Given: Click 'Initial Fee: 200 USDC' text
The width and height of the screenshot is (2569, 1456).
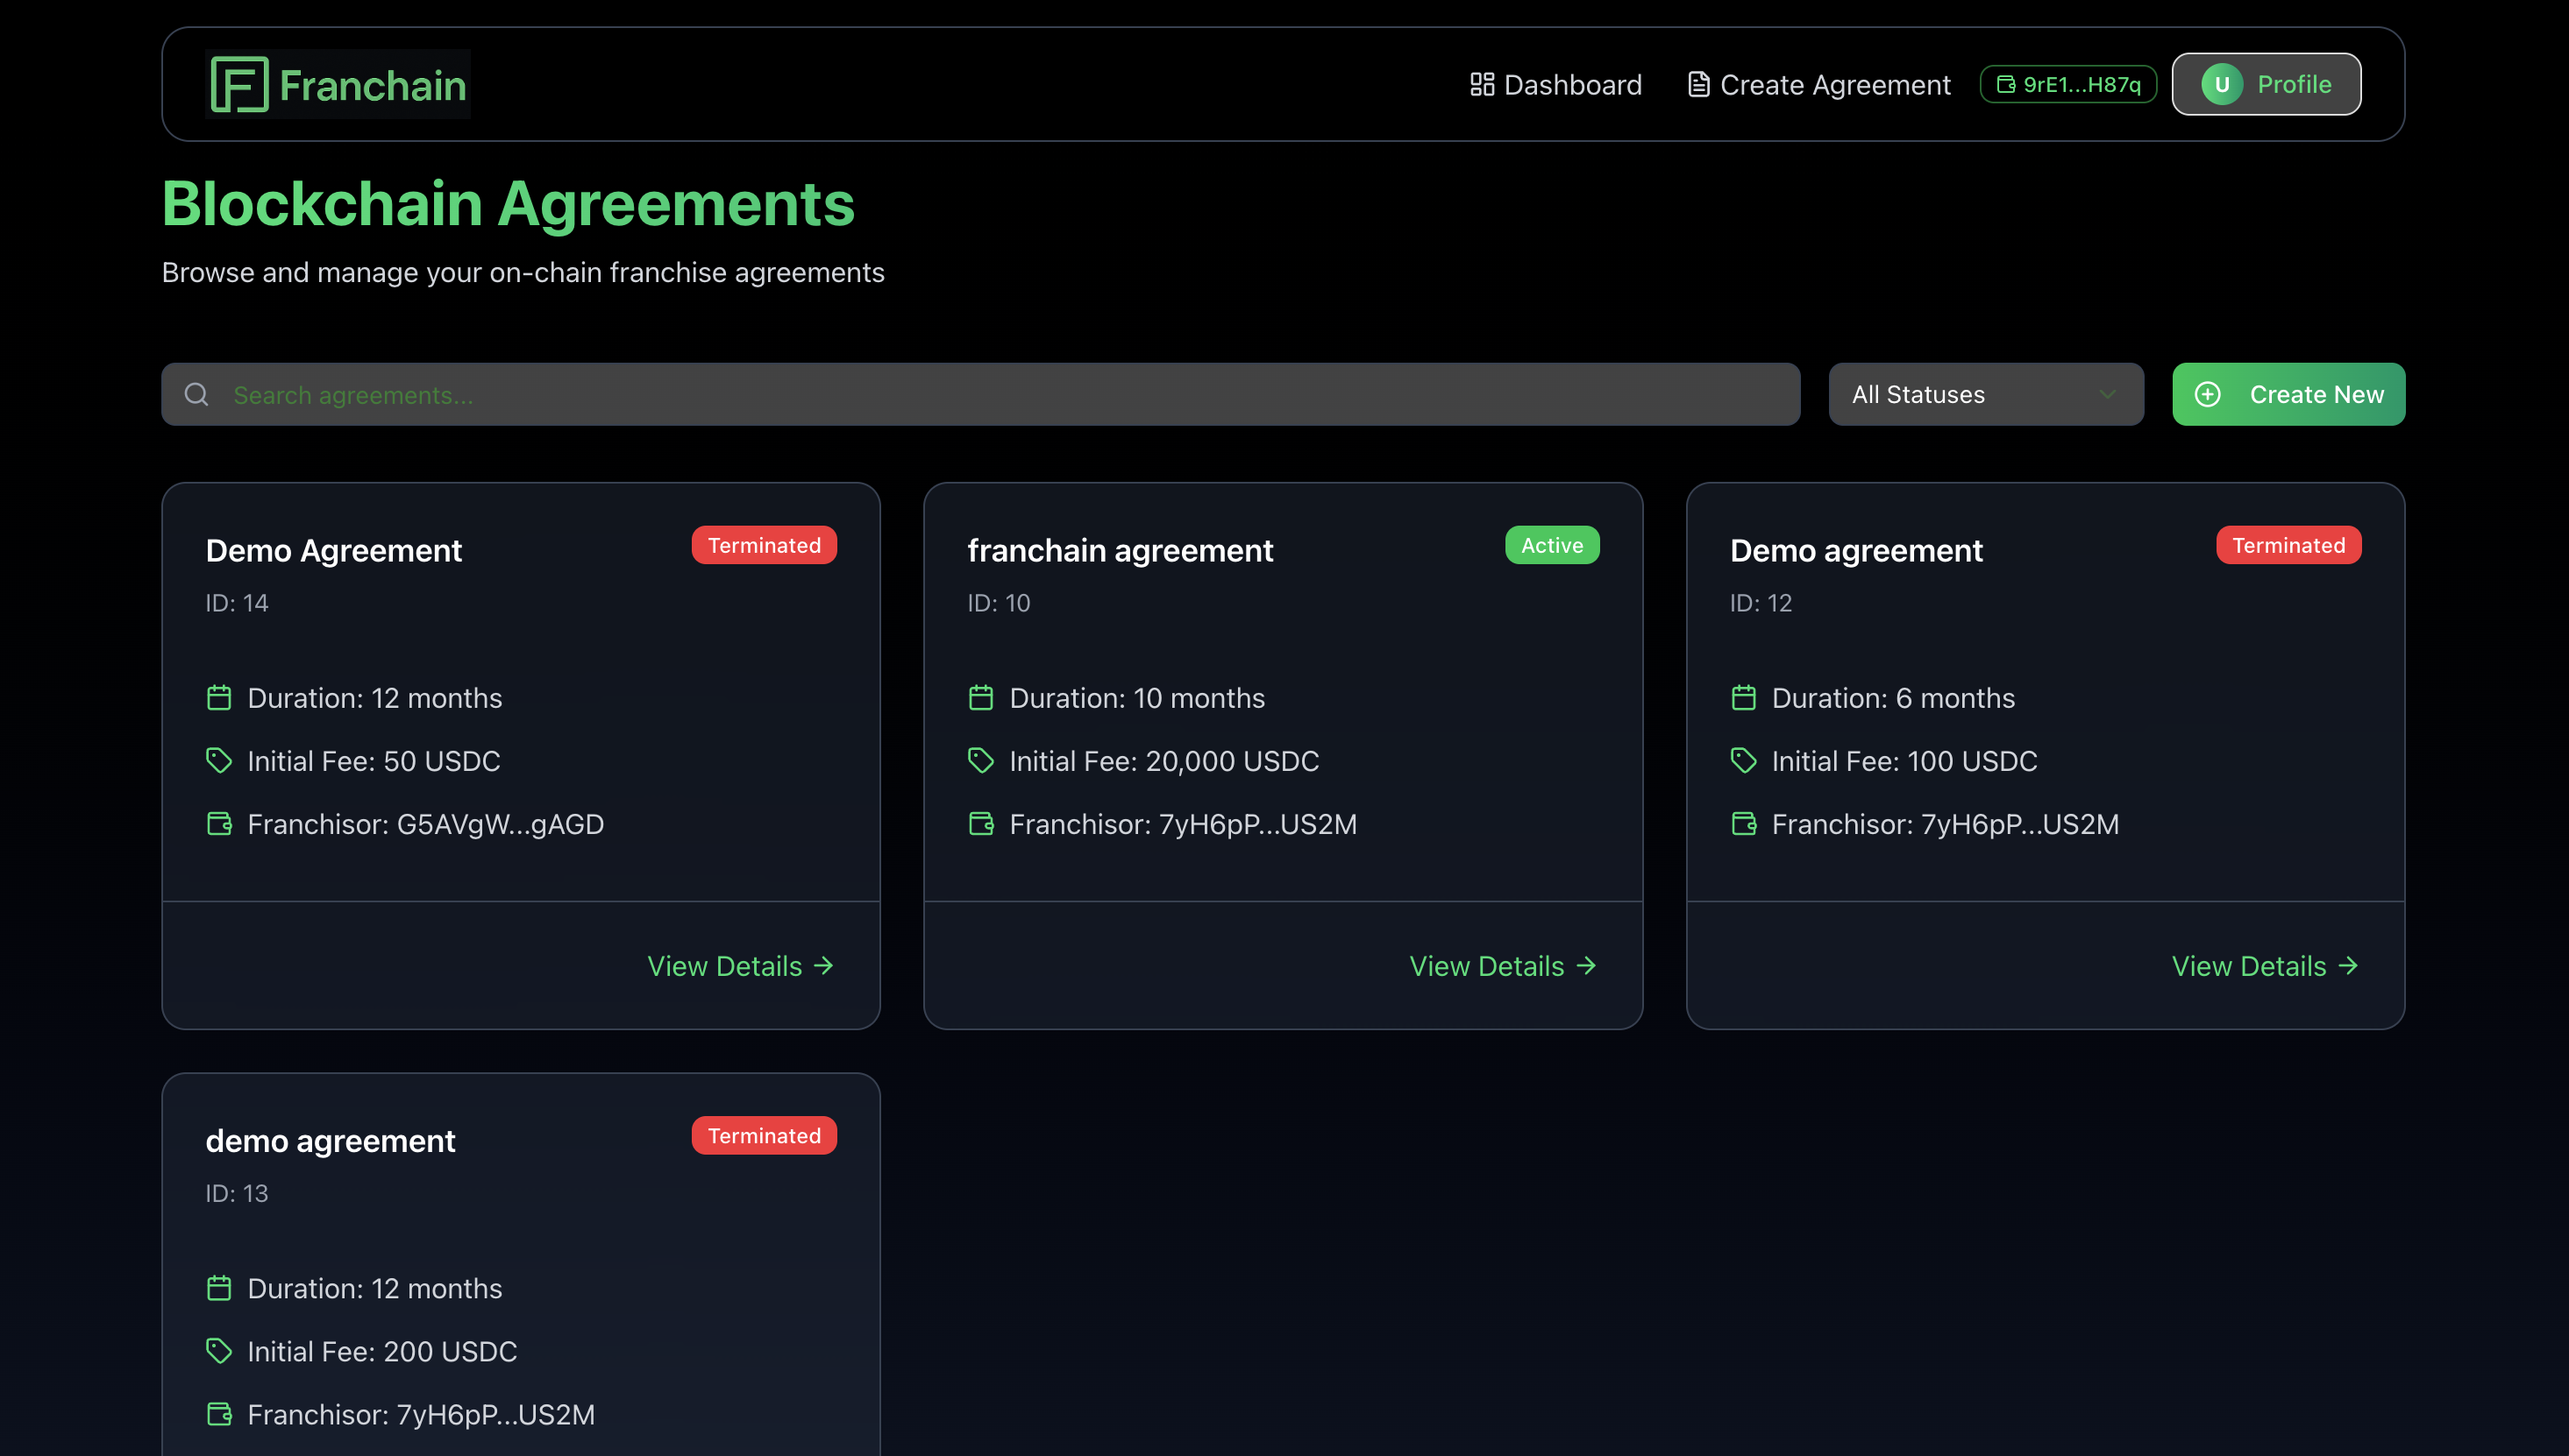Looking at the screenshot, I should click(381, 1351).
